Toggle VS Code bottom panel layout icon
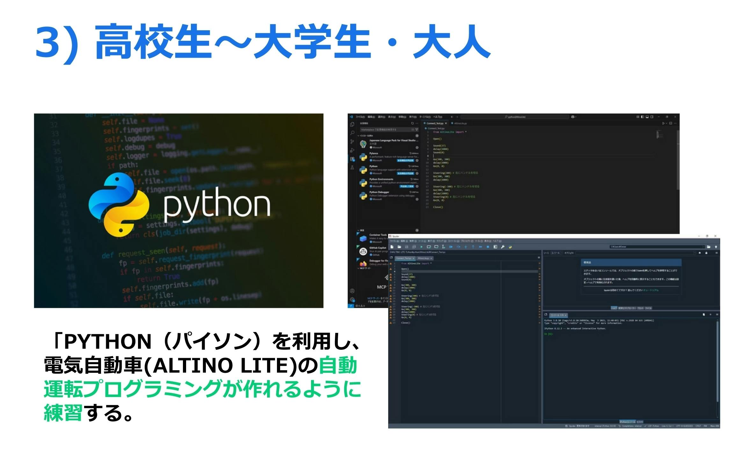 647,117
